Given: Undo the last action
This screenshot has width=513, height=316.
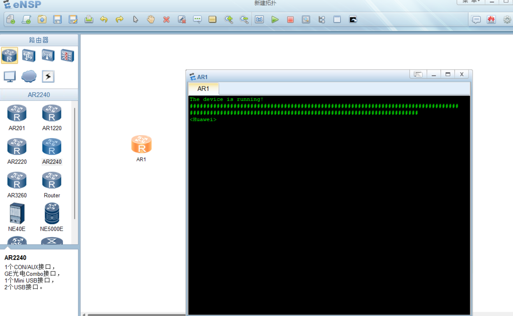Looking at the screenshot, I should click(x=104, y=20).
